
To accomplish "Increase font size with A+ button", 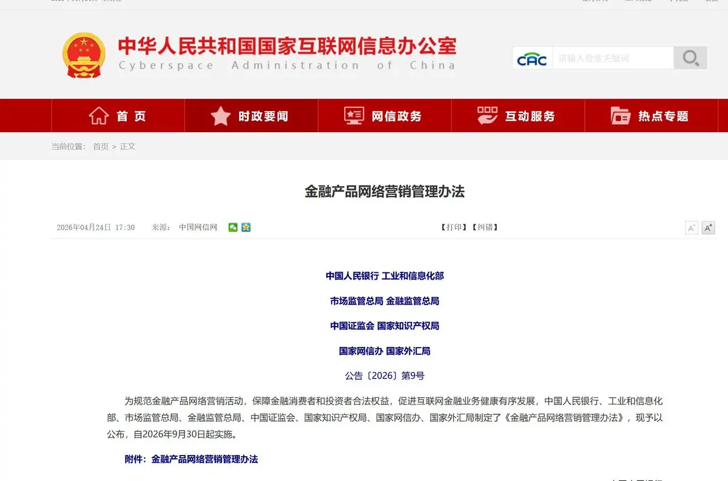I will [x=708, y=228].
